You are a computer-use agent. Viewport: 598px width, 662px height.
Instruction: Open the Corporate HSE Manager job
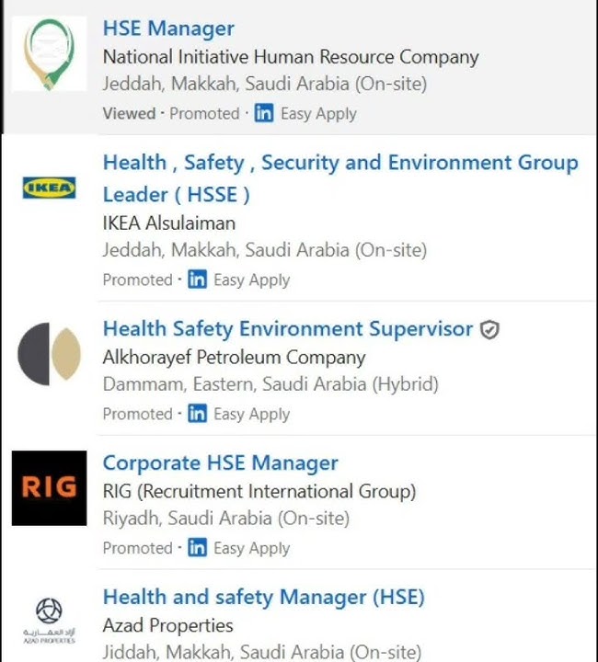[220, 463]
